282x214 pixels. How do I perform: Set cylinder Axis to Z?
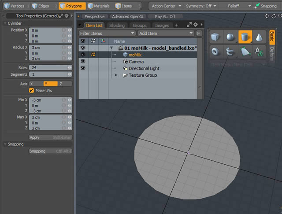(x=65, y=84)
